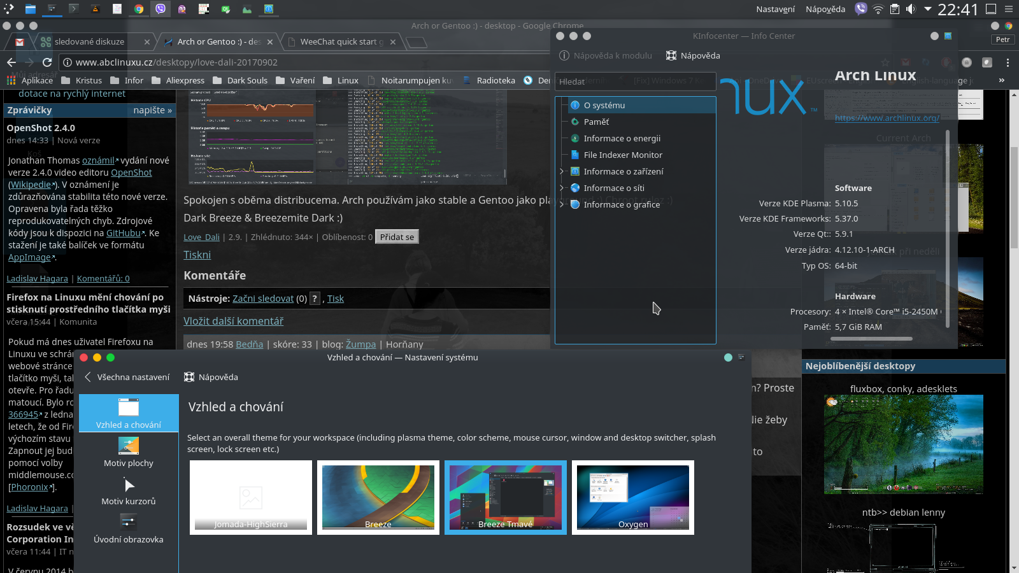This screenshot has height=573, width=1019.
Task: Open the Love_Dali author link
Action: pyautogui.click(x=201, y=237)
